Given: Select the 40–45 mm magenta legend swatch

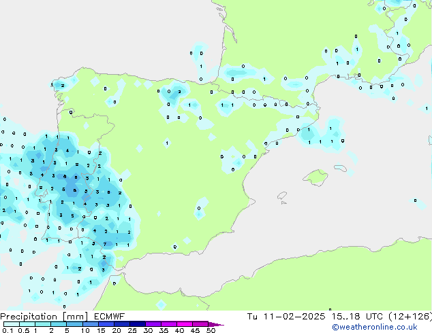Looking at the screenshot, I should (x=185, y=324).
